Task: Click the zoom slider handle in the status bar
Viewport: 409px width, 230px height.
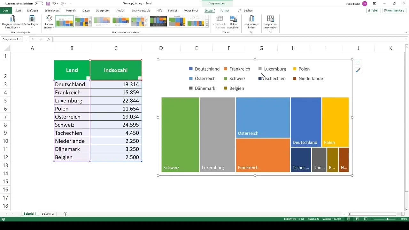Action: tap(388, 219)
